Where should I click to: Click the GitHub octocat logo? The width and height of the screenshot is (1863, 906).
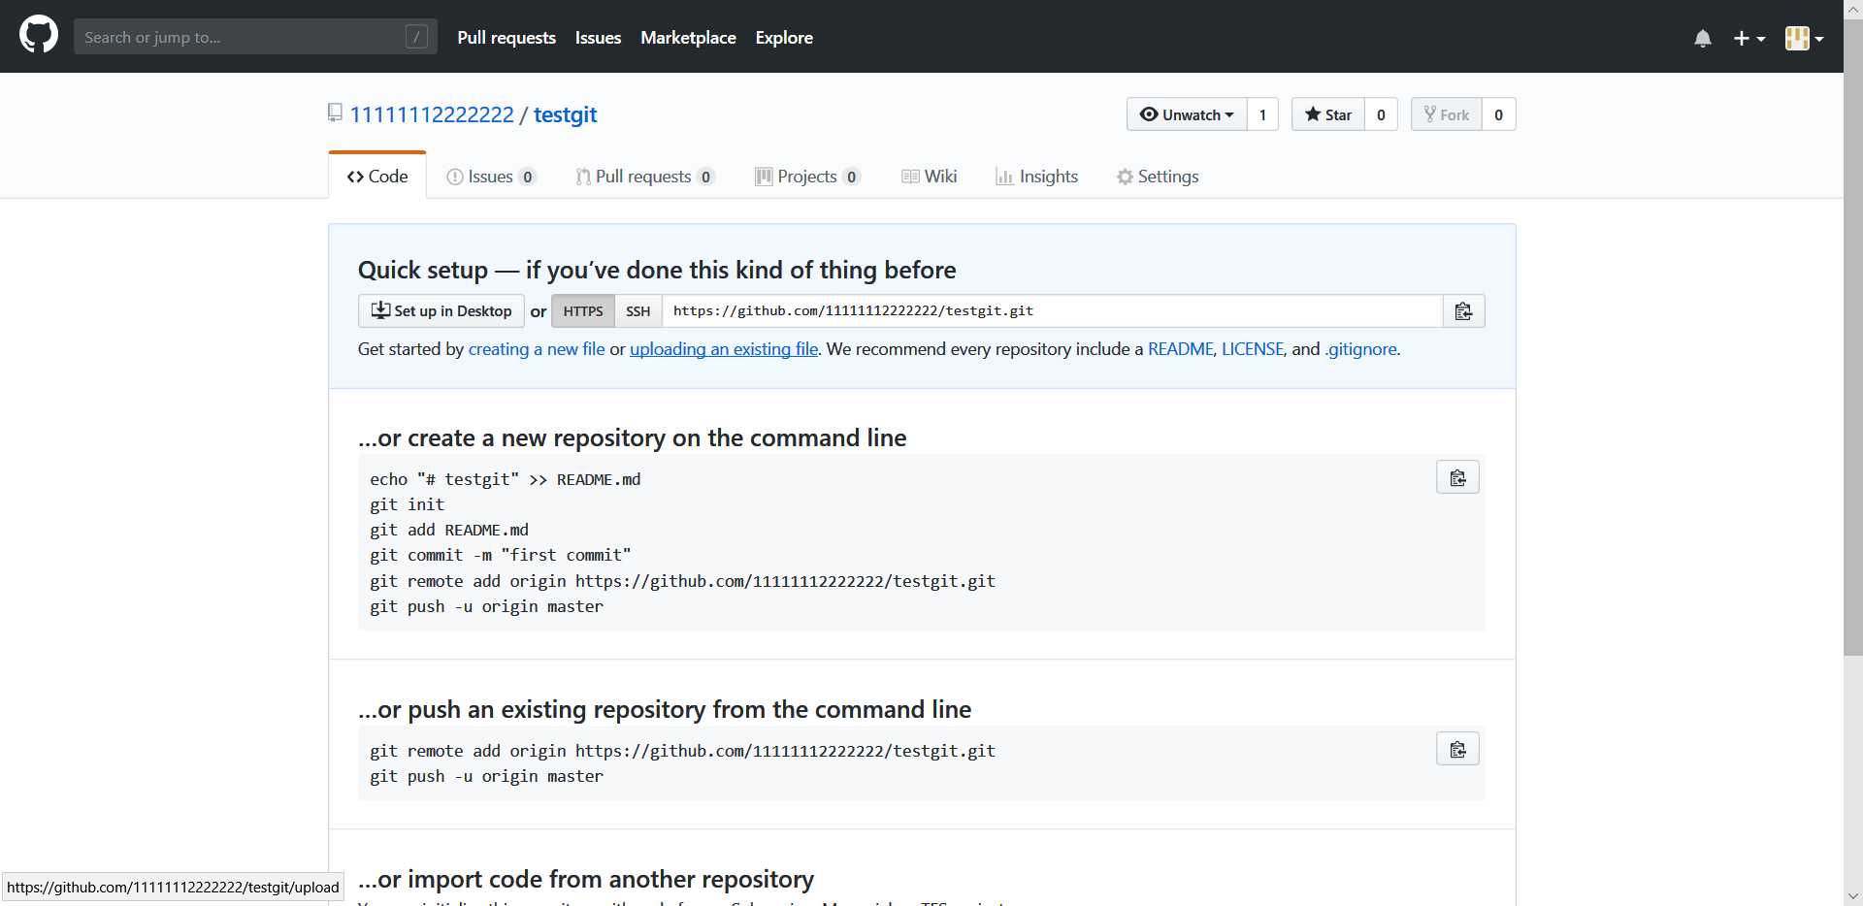coord(39,36)
